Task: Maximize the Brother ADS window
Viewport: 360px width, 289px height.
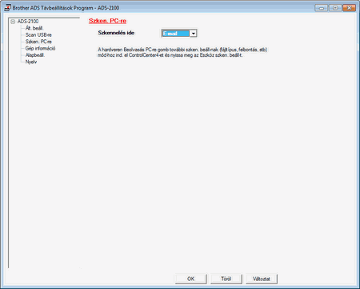Action: 335,8
